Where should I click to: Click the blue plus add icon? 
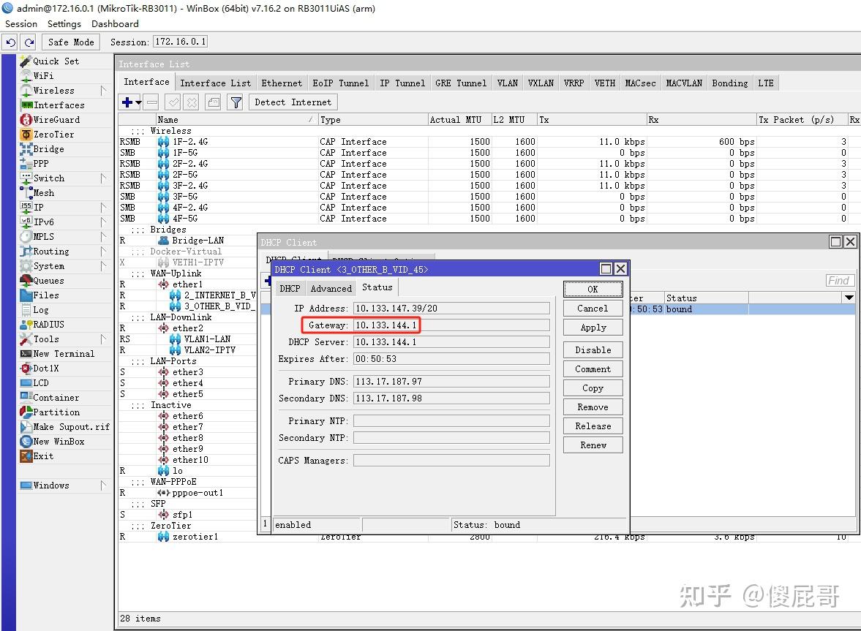click(127, 102)
